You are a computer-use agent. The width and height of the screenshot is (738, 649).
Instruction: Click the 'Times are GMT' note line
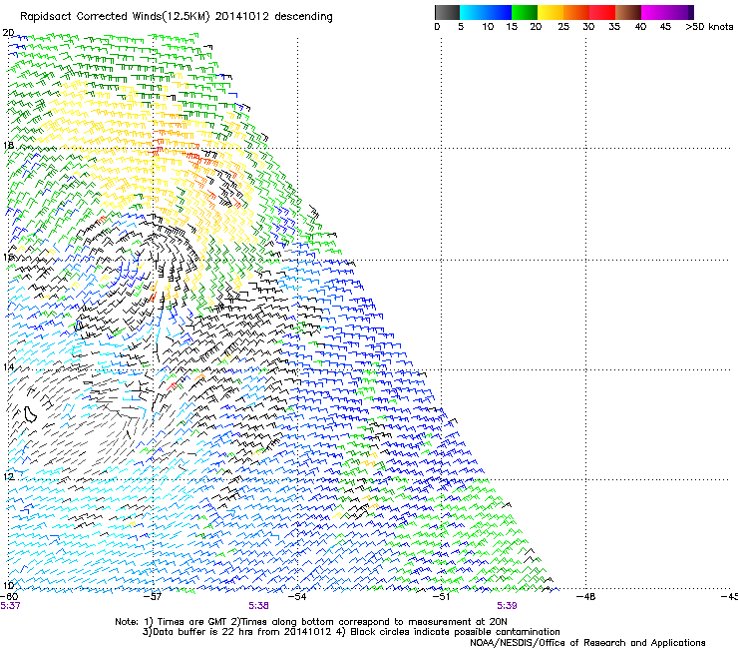[310, 622]
